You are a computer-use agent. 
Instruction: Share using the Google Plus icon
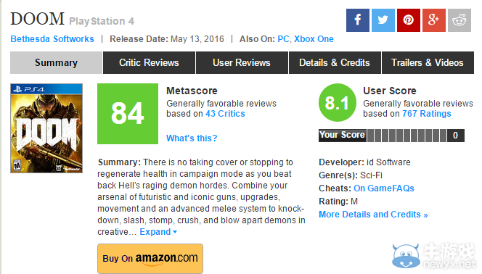tap(434, 20)
